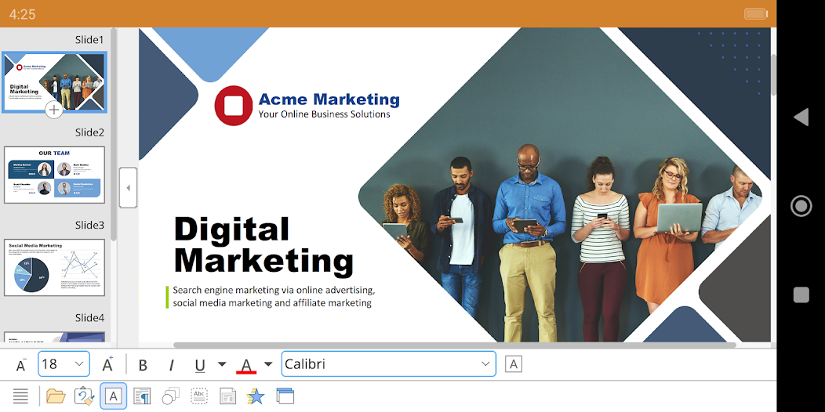This screenshot has height=412, width=825.
Task: Open the hamburger main menu
Action: pos(20,396)
